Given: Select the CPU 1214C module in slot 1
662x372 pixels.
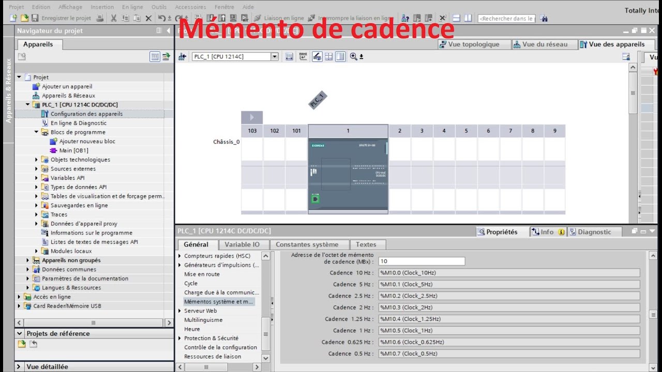Looking at the screenshot, I should point(348,176).
